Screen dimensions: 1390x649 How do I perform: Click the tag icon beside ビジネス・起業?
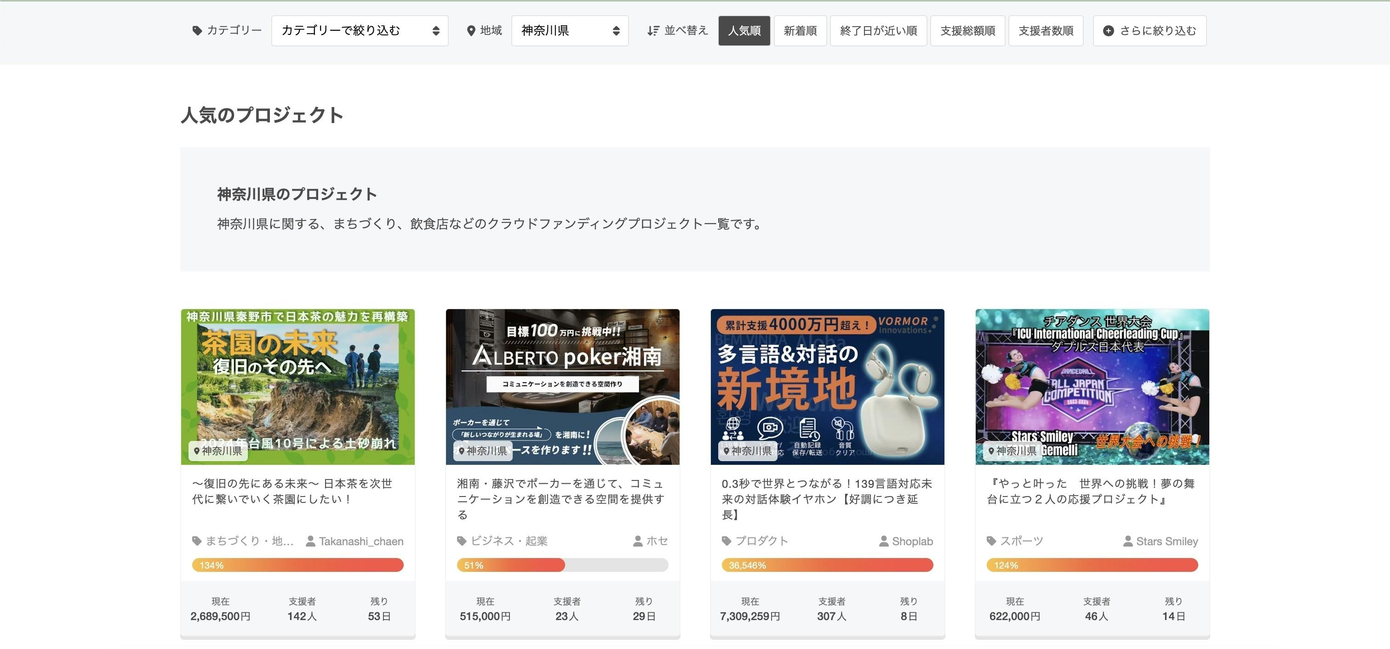[x=461, y=541]
